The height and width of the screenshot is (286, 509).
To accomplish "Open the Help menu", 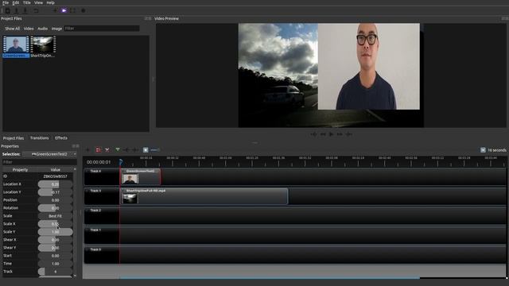I will (50, 2).
